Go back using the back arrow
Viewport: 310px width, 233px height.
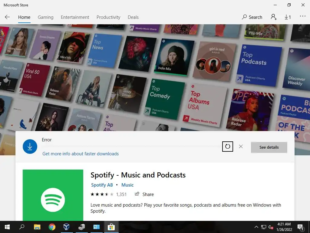coord(7,17)
